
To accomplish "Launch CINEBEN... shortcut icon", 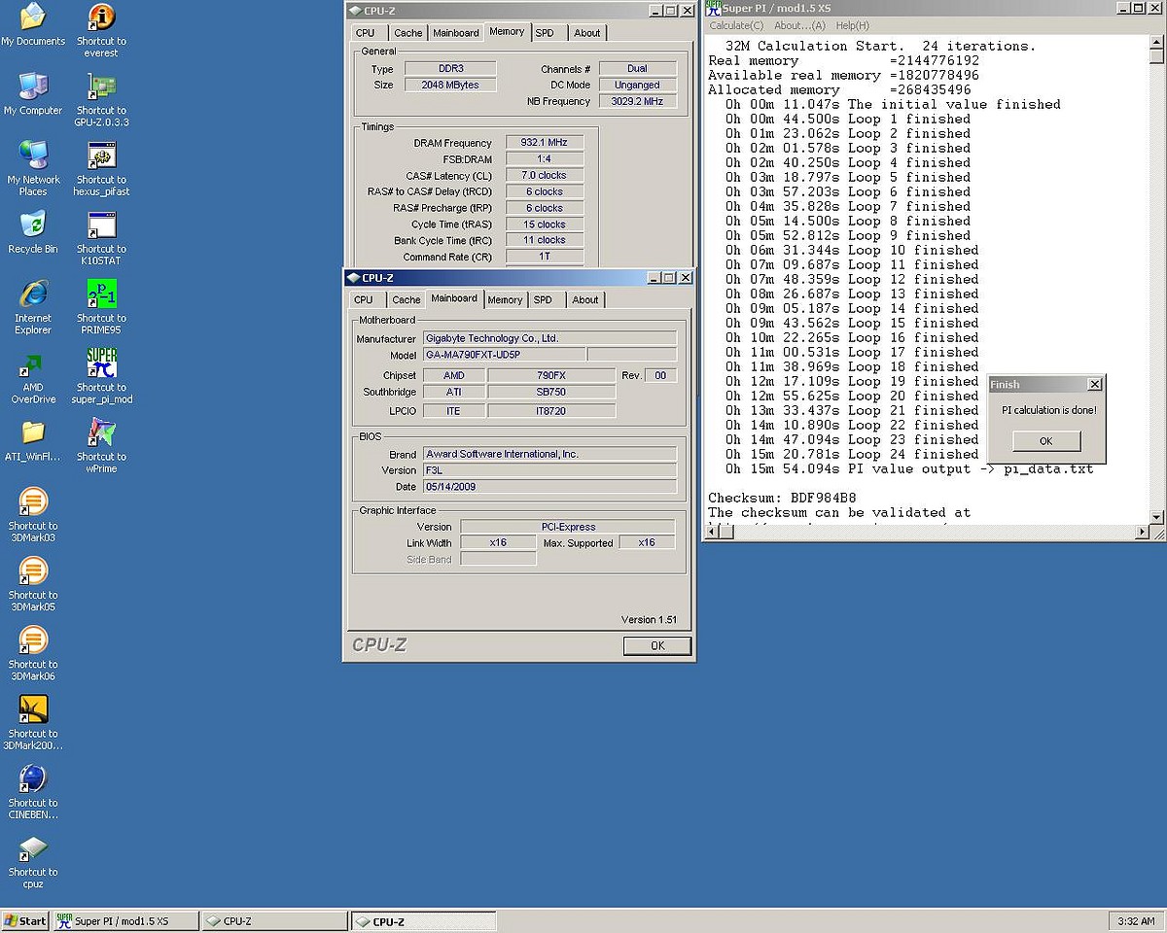I will coord(33,778).
